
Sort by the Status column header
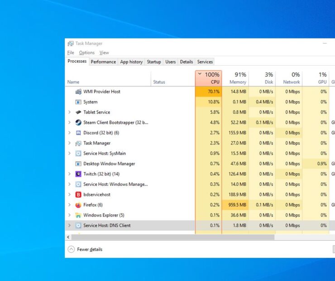[173, 78]
